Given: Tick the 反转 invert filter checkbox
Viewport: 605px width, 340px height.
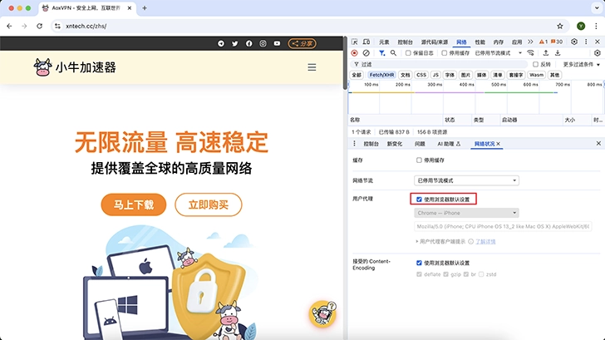Looking at the screenshot, I should click(x=535, y=64).
